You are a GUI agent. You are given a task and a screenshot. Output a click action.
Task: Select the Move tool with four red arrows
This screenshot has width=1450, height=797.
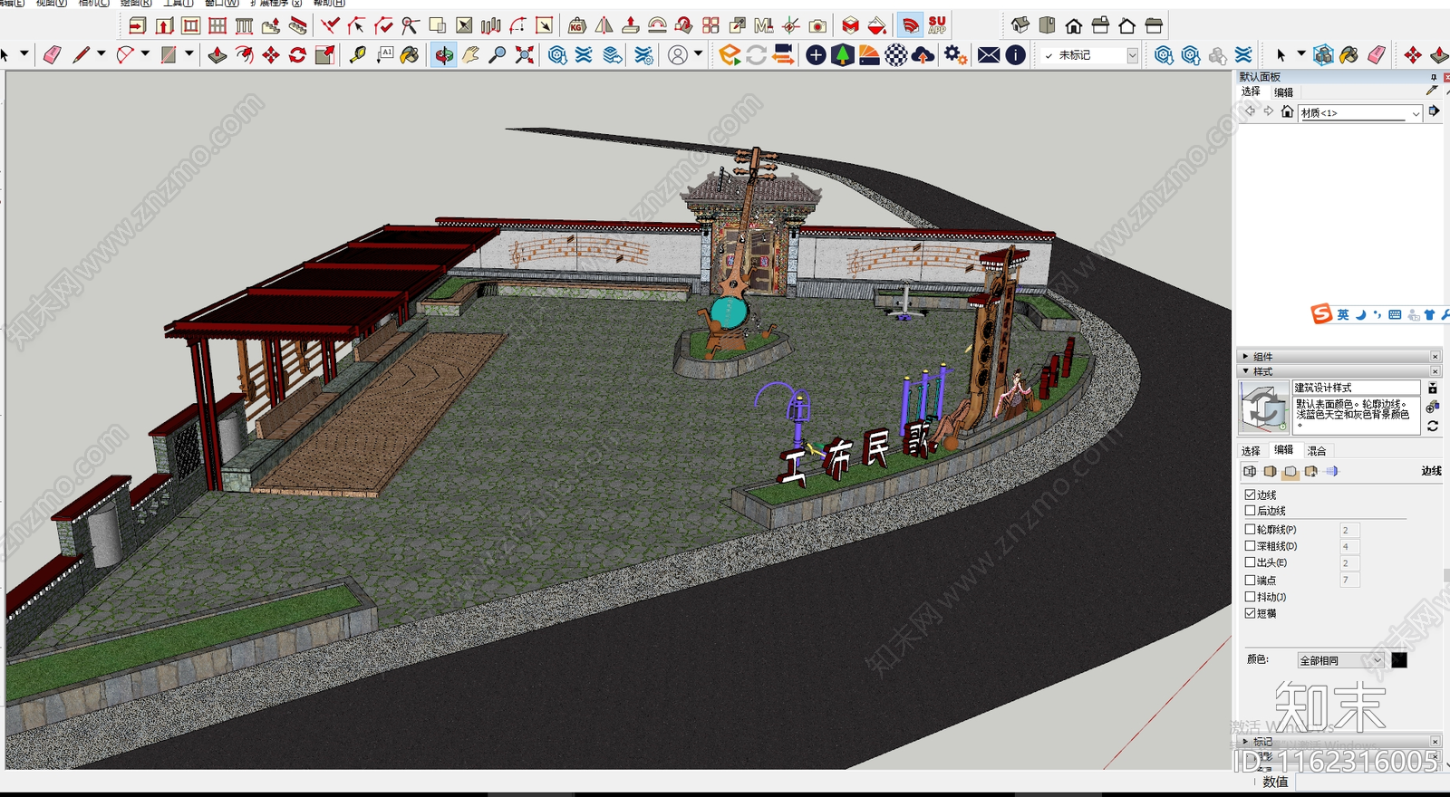271,55
